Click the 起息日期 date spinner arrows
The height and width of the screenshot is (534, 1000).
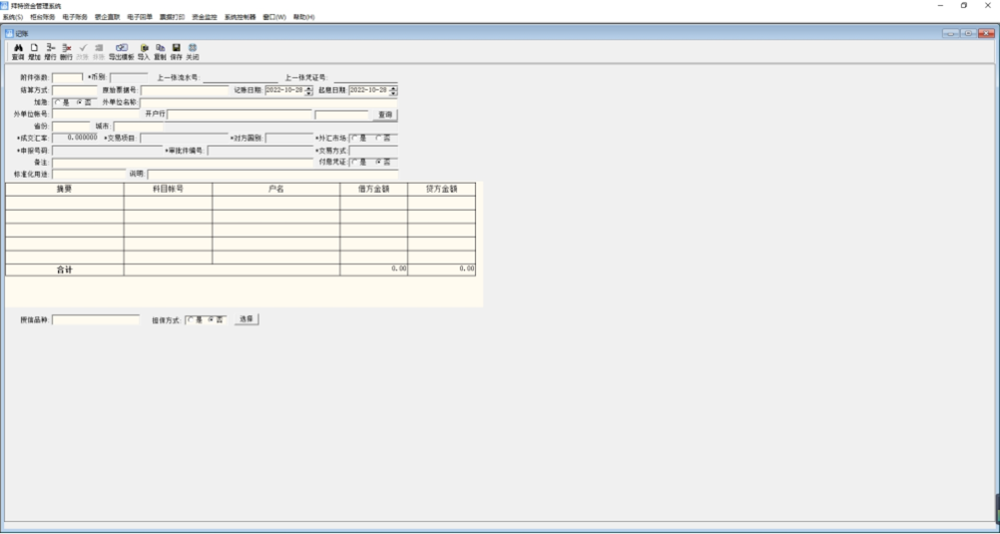tap(392, 90)
